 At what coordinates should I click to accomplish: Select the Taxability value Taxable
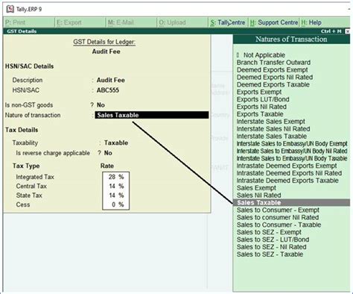click(116, 143)
